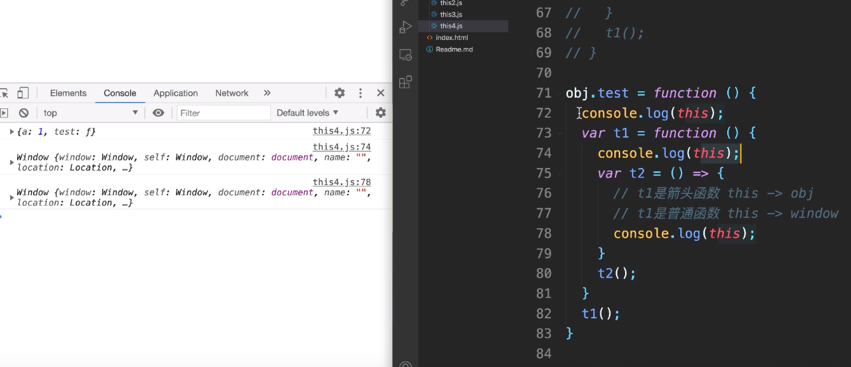The width and height of the screenshot is (851, 367).
Task: Open source link this4.js:78
Action: click(341, 182)
